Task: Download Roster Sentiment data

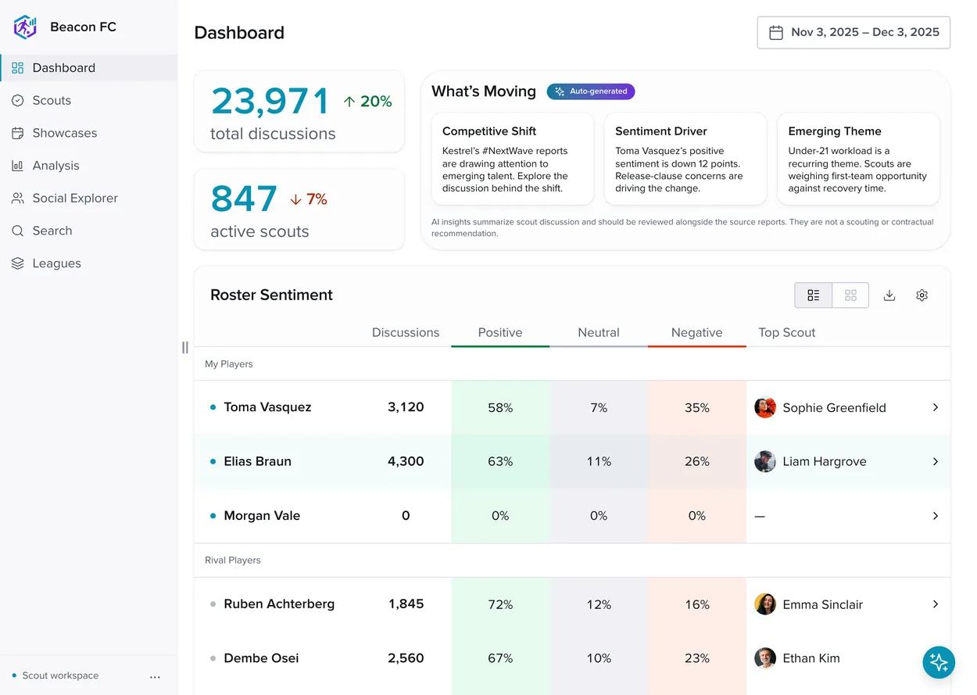Action: (889, 296)
